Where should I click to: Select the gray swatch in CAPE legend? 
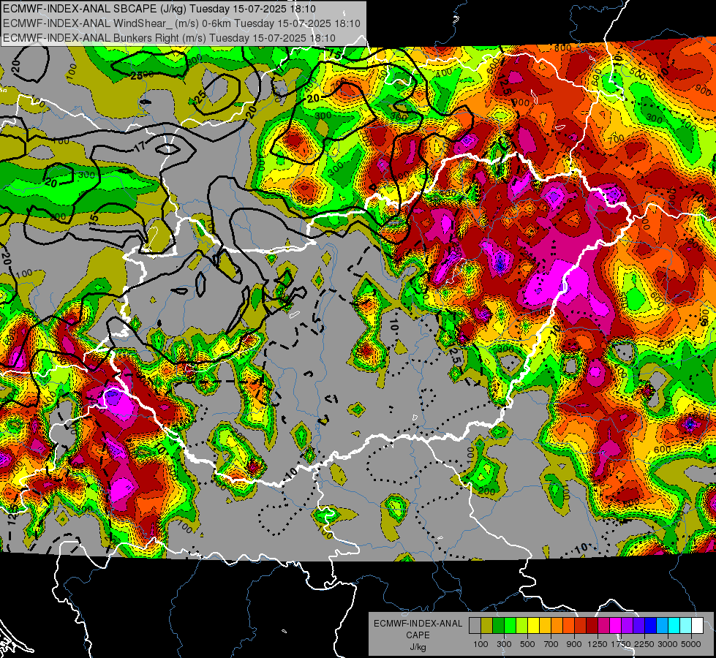tap(475, 625)
